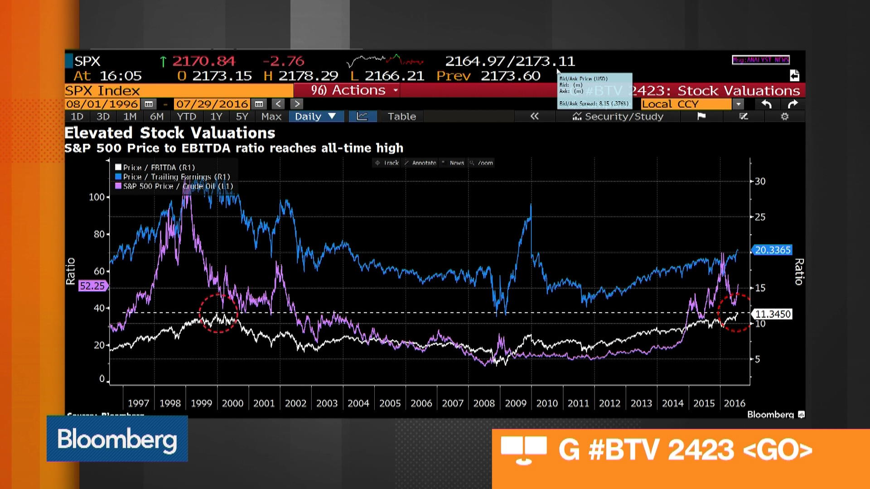The height and width of the screenshot is (489, 870).
Task: Select the Max range button
Action: tap(271, 116)
